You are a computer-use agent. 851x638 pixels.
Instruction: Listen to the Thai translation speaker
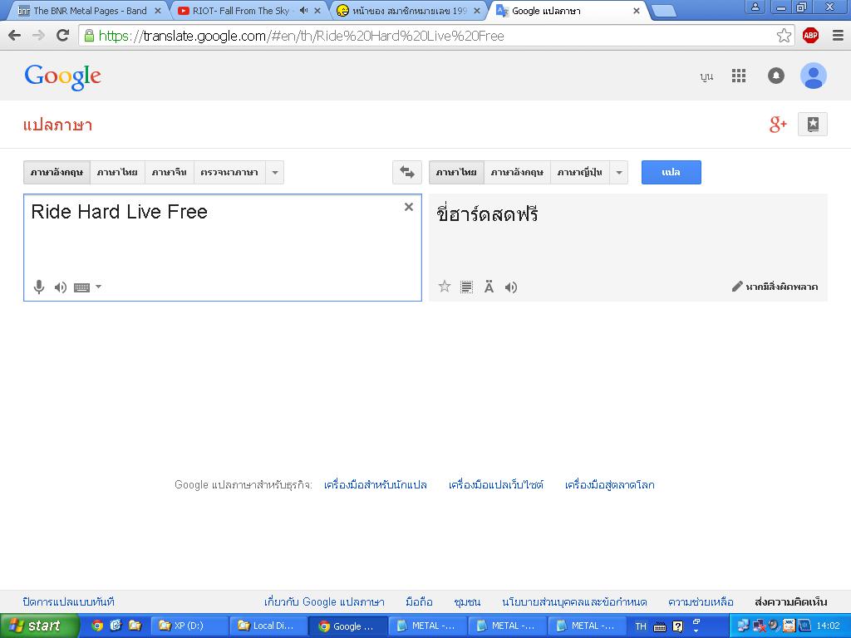click(511, 287)
